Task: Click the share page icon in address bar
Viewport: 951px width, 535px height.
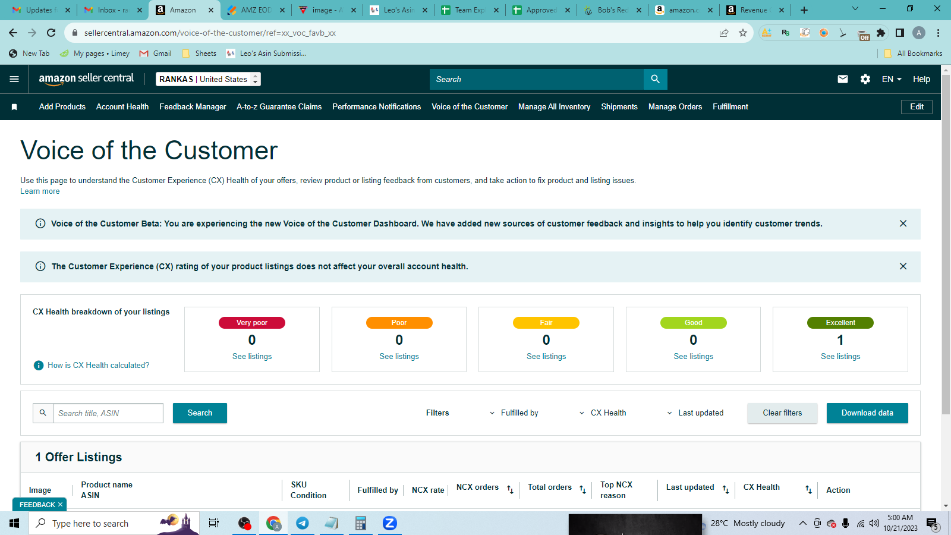Action: coord(724,33)
